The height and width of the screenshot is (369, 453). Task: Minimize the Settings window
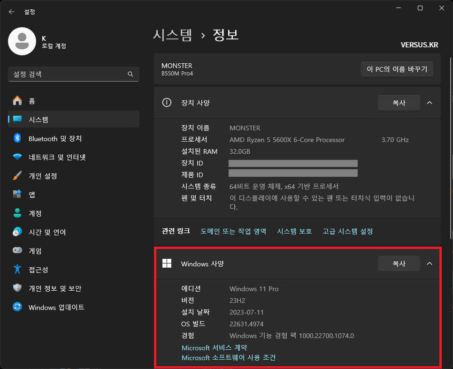(399, 8)
